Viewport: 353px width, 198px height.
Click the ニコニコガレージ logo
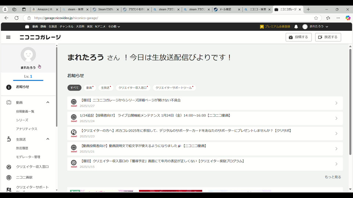point(40,37)
